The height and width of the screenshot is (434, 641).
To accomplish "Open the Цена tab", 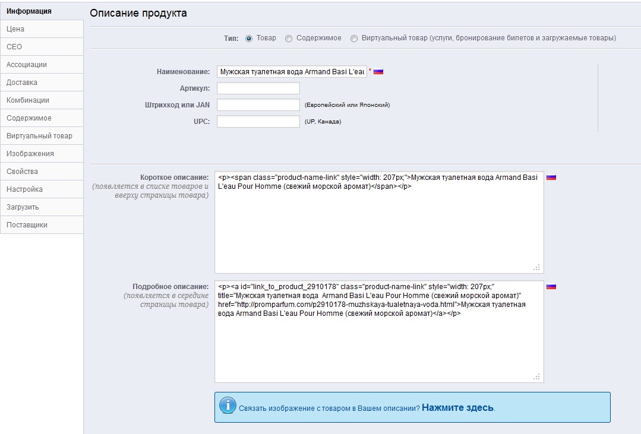I will 42,29.
